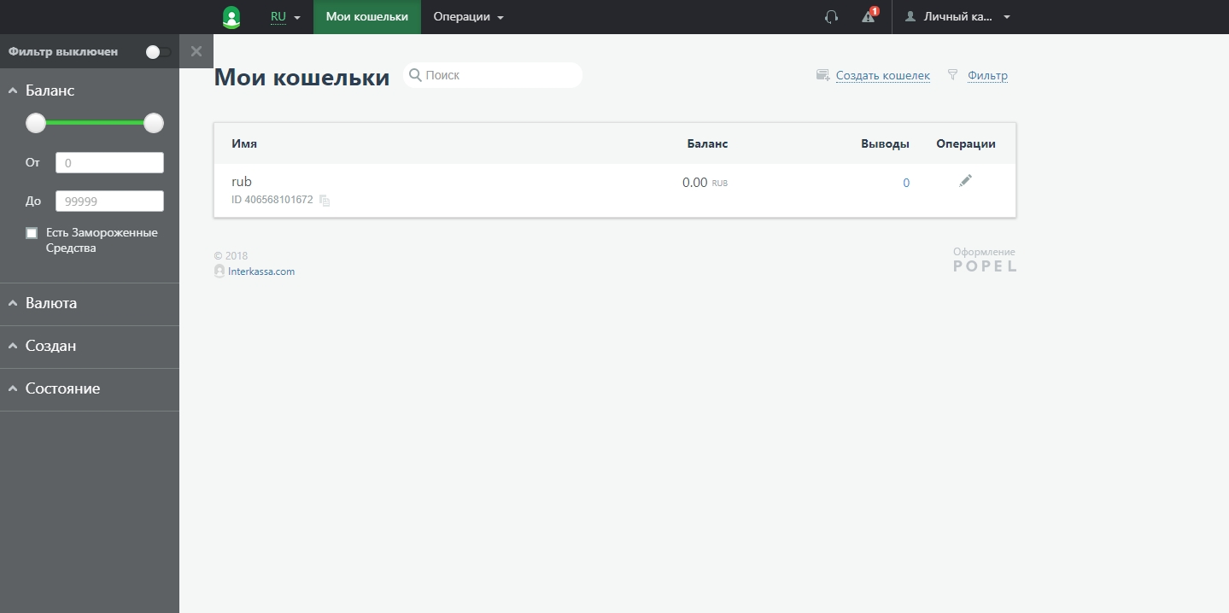Click the Баланс column header
The height and width of the screenshot is (613, 1229).
(x=707, y=143)
